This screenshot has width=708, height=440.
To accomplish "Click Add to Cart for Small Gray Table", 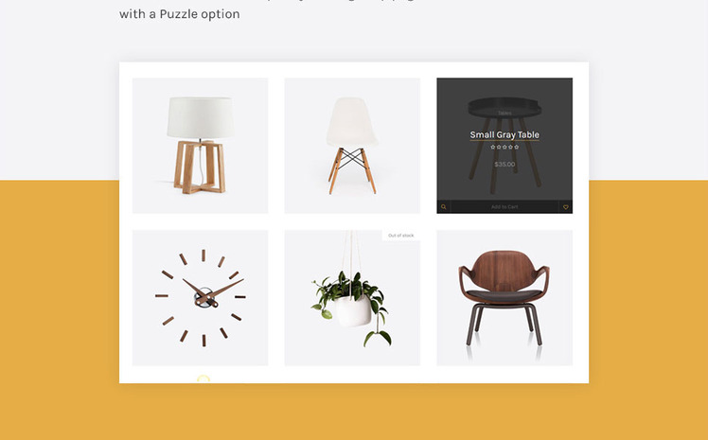I will (504, 206).
